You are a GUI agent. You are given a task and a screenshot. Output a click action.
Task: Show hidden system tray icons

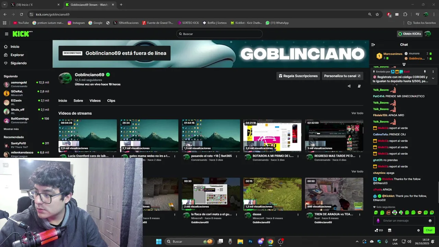(x=357, y=242)
